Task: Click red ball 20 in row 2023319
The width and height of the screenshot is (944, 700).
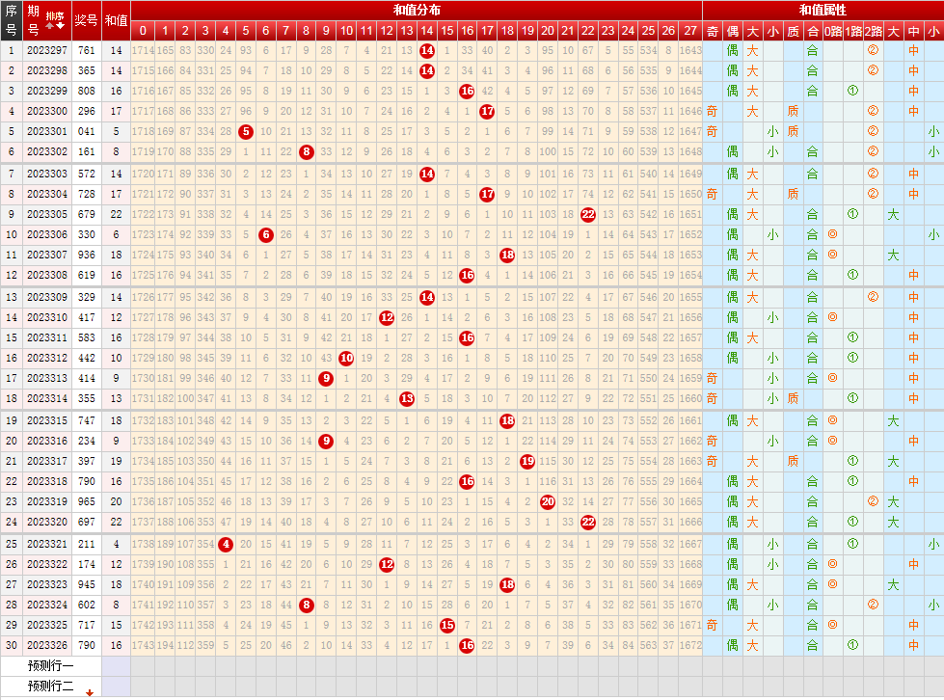Action: 548,501
